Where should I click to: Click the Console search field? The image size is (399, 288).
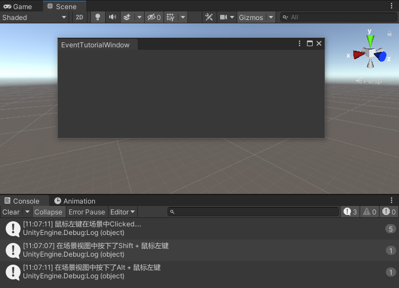pos(253,212)
